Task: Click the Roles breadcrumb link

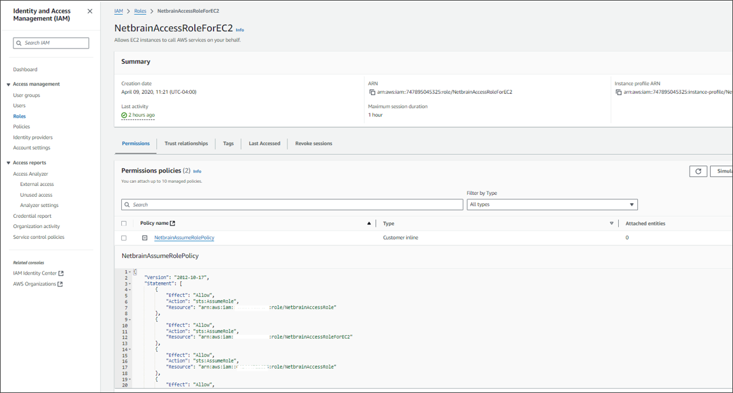Action: [140, 11]
